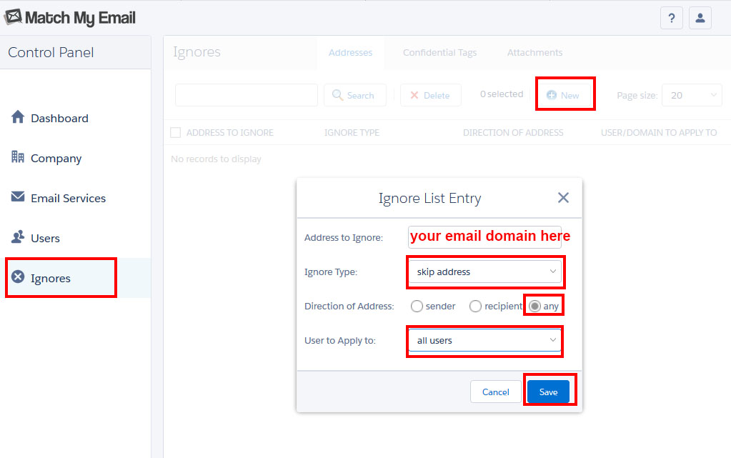Open Company section in sidebar
Viewport: 731px width, 458px height.
56,159
